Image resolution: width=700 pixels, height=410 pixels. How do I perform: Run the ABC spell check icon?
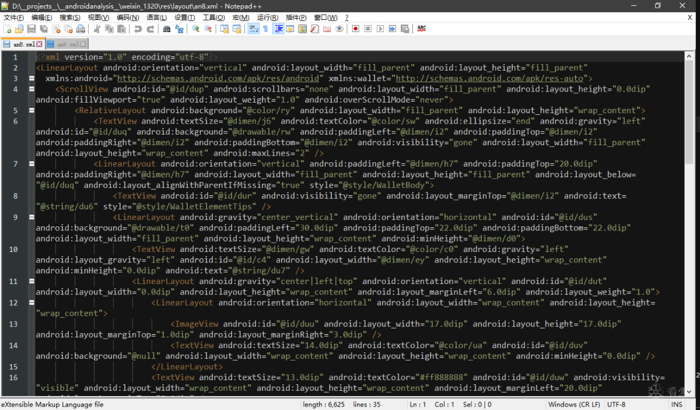[421, 29]
